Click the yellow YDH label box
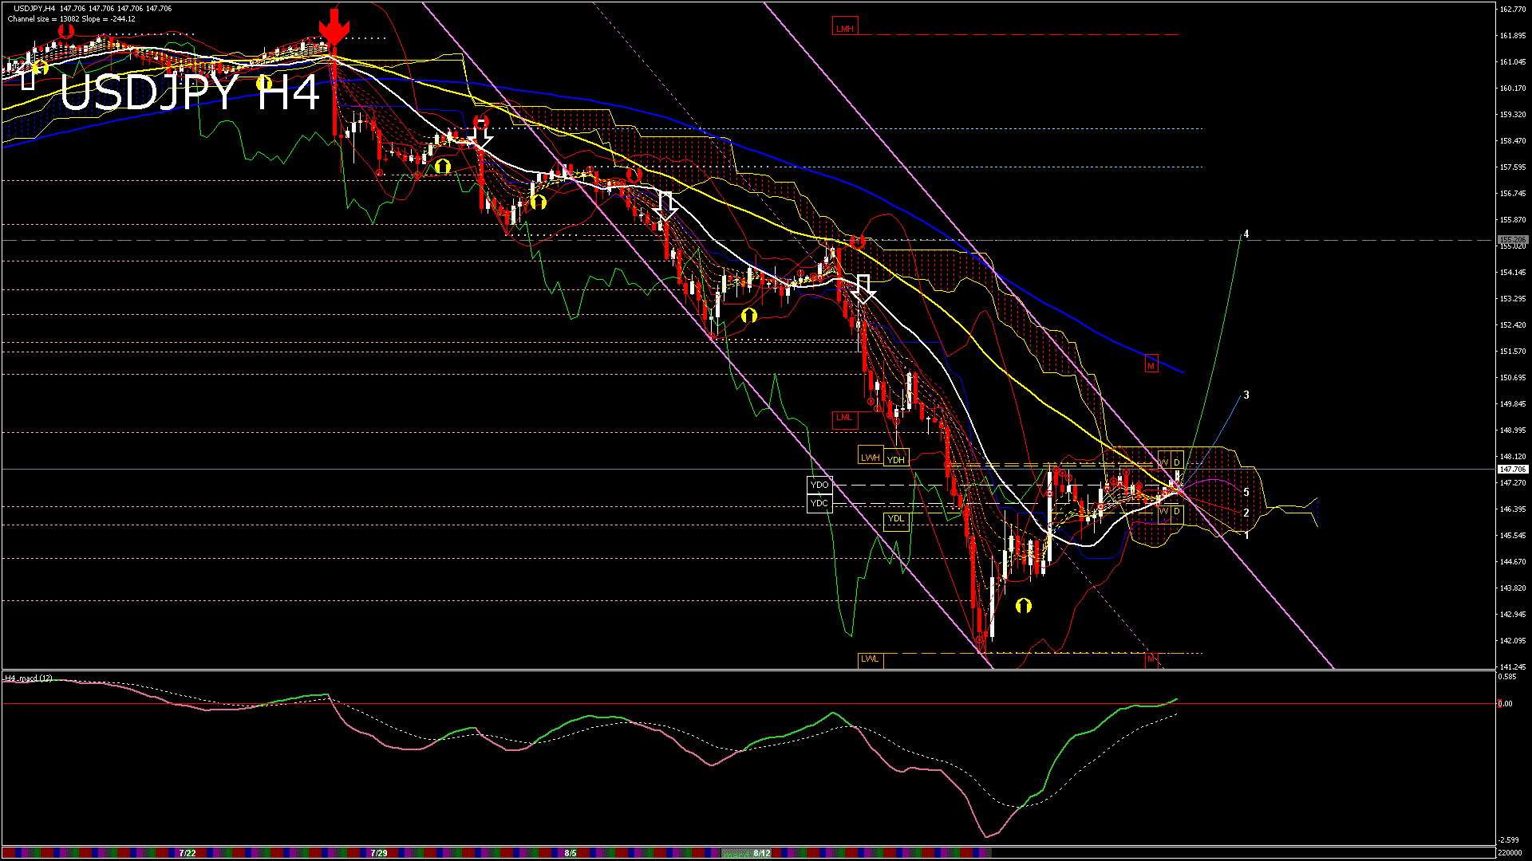Image resolution: width=1532 pixels, height=861 pixels. click(896, 459)
